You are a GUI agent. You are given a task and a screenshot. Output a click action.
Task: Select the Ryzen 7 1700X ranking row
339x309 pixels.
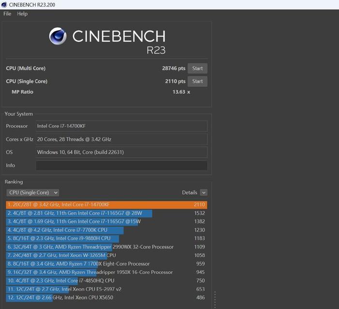pyautogui.click(x=107, y=264)
